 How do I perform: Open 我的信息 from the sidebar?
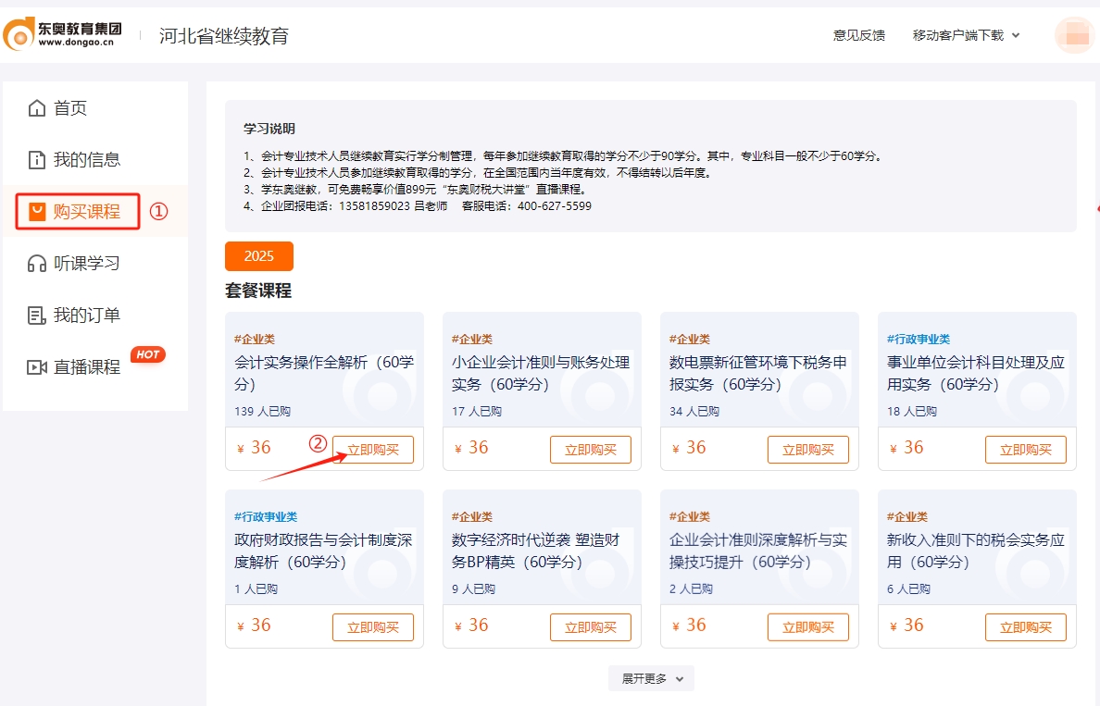(x=35, y=159)
